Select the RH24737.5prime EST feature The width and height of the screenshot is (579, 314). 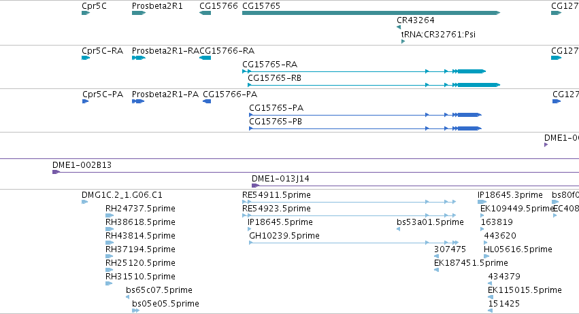click(x=110, y=215)
